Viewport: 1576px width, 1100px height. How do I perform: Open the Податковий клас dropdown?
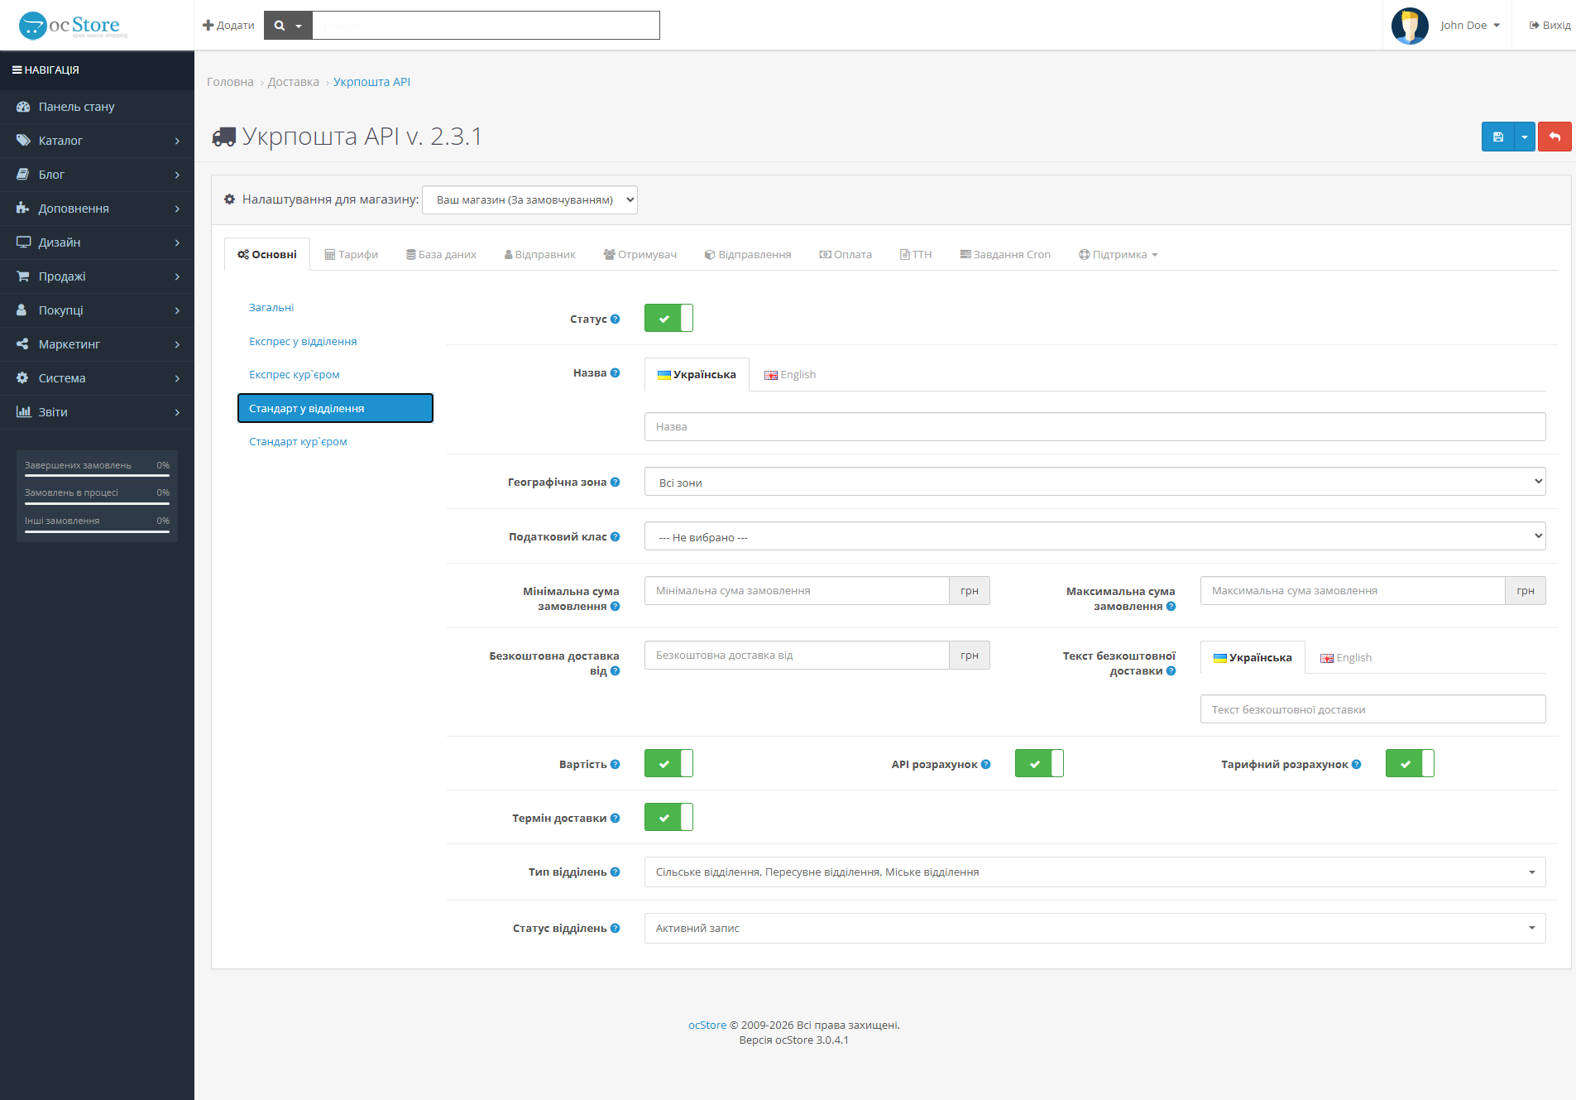point(1095,536)
